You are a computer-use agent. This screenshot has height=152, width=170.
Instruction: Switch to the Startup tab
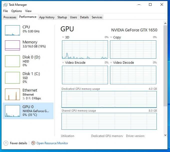coord(62,17)
